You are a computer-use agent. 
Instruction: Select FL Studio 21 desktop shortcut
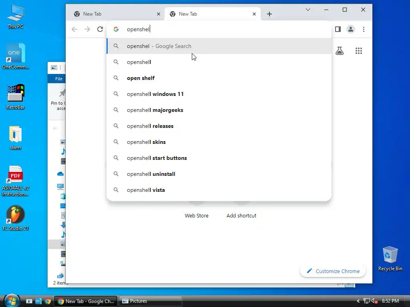[16, 218]
